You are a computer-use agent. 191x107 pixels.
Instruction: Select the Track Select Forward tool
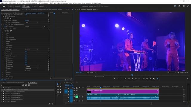pyautogui.click(x=61, y=84)
